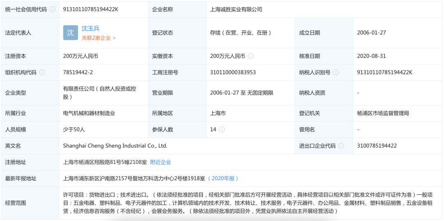This screenshot has width=444, height=221.
Task: Select latest annual report address text
Action: [134, 178]
